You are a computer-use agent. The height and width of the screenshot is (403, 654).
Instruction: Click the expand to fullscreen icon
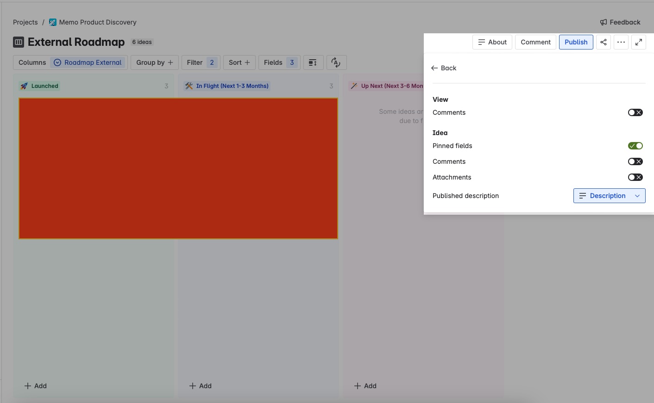[639, 42]
